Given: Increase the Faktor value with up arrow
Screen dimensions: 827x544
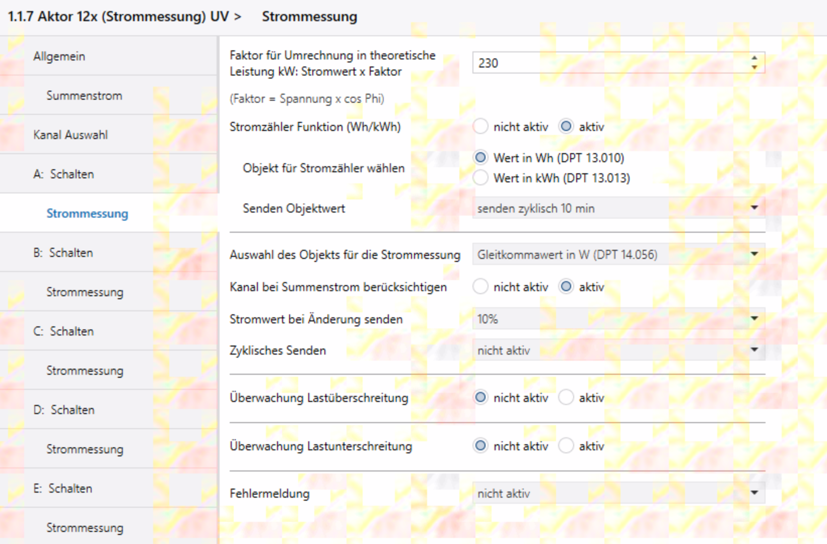Looking at the screenshot, I should coord(754,58).
